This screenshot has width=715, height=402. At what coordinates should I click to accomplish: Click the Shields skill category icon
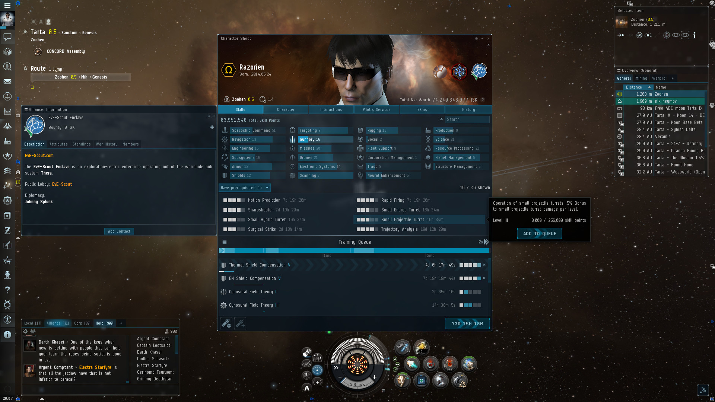225,175
